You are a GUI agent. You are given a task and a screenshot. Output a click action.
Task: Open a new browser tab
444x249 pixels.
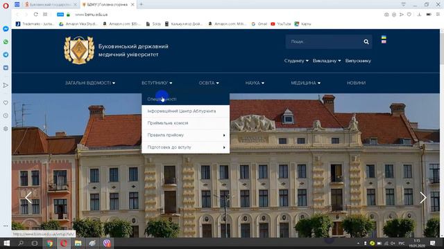click(141, 4)
